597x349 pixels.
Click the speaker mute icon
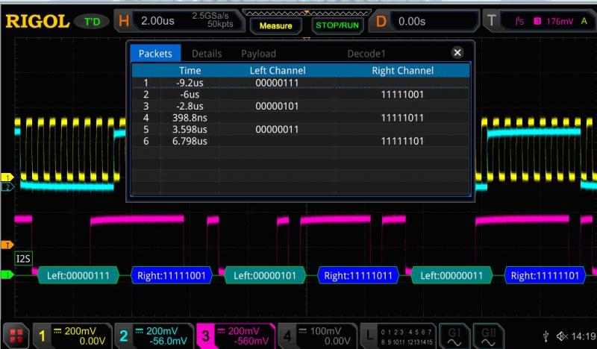pyautogui.click(x=563, y=336)
